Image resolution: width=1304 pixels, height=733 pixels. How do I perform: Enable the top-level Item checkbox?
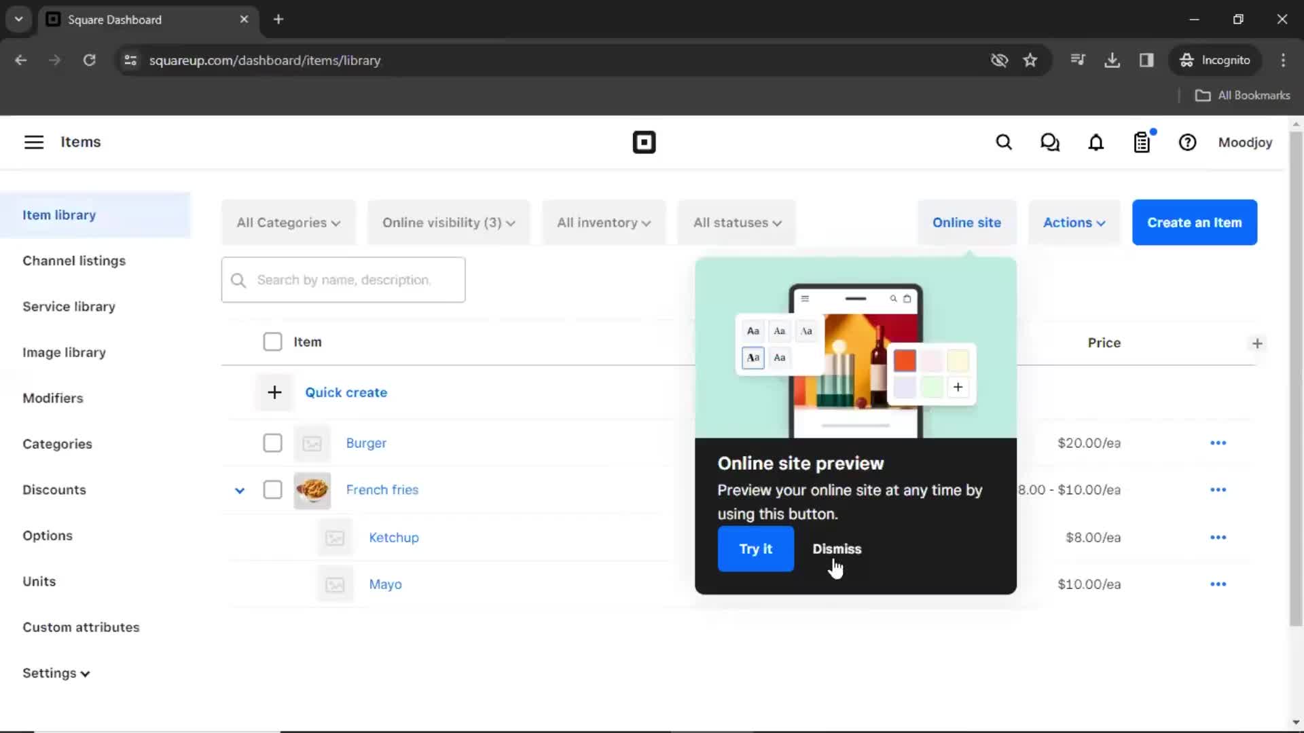click(272, 341)
